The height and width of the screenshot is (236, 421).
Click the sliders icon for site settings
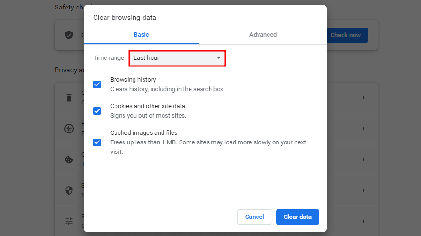click(69, 221)
